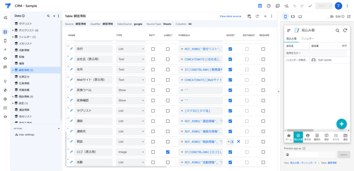The width and height of the screenshot is (354, 171).
Task: Open 商談 tab in preview bottom bar
Action: [326, 137]
